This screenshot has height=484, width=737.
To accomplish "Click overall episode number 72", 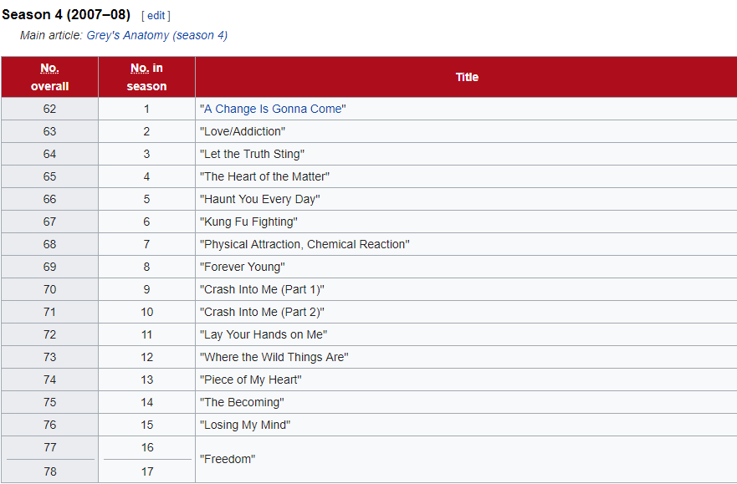I will pyautogui.click(x=50, y=334).
